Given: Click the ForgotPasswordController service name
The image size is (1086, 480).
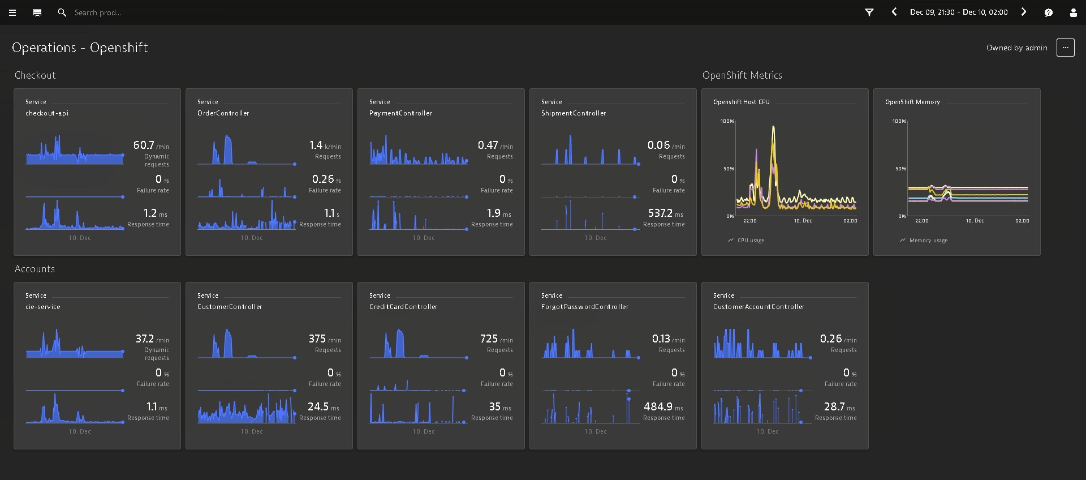Looking at the screenshot, I should coord(584,307).
